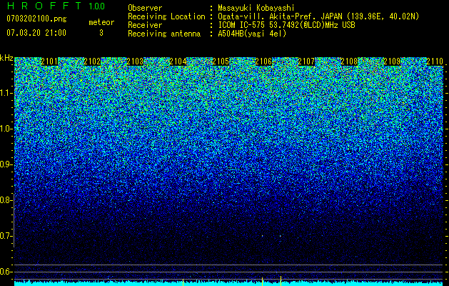Click the Ogata-vill. Akita-Pref. JAPAN location text
The height and width of the screenshot is (286, 449).
318,16
